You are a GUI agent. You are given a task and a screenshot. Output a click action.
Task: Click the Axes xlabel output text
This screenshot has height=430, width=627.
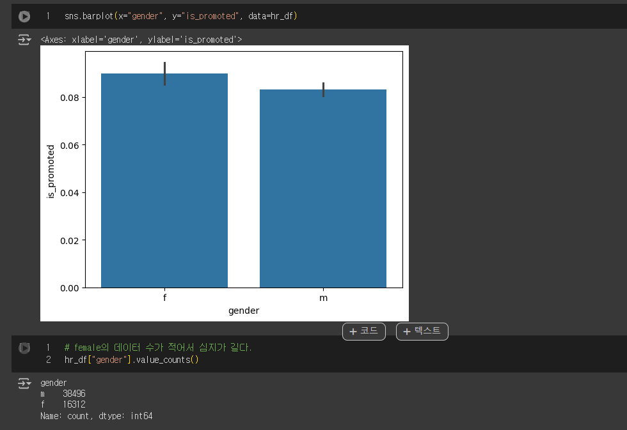(x=141, y=40)
